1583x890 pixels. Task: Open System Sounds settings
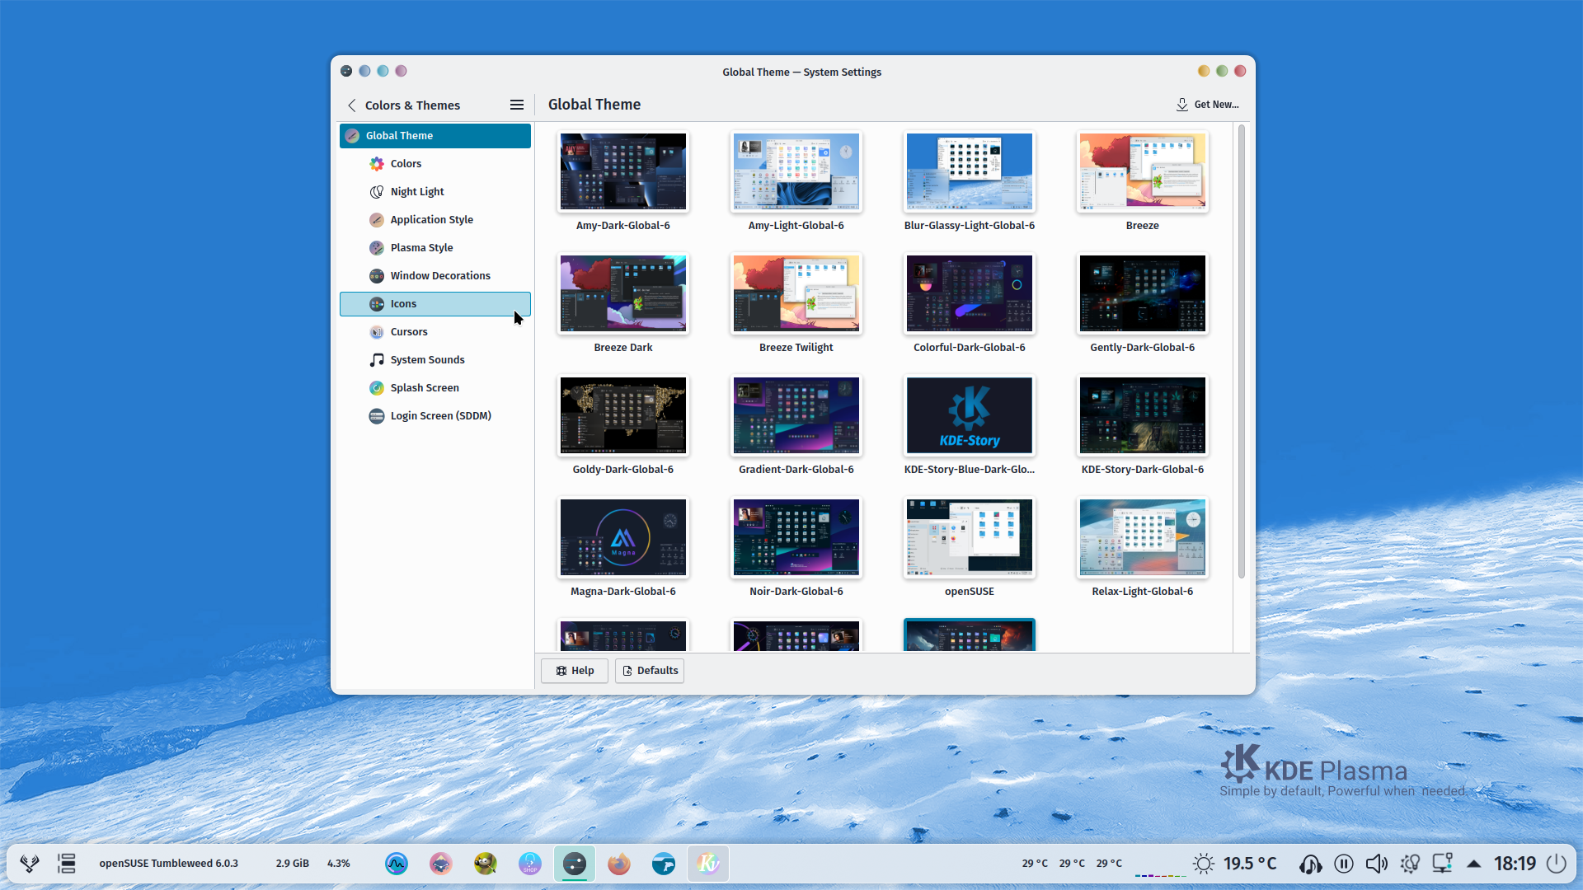click(435, 359)
